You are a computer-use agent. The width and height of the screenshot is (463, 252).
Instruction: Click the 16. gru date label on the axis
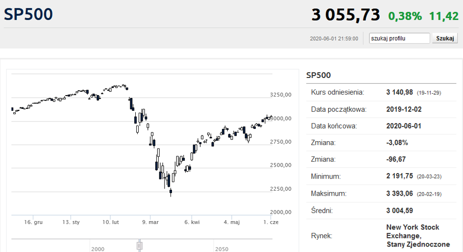coord(33,222)
